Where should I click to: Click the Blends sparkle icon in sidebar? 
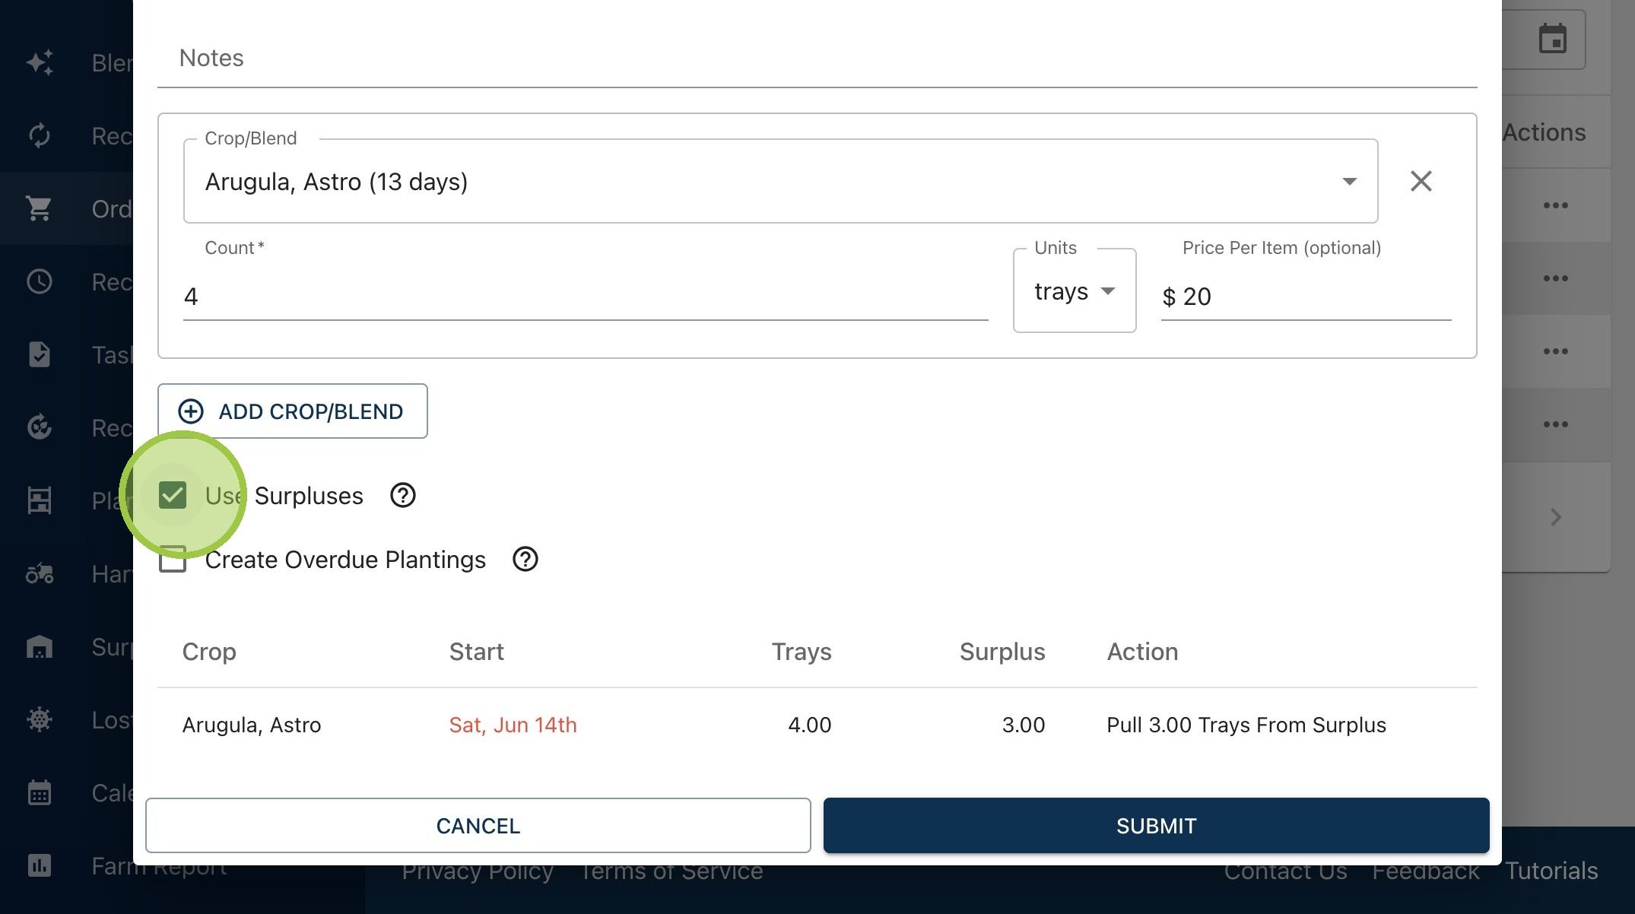pos(39,62)
